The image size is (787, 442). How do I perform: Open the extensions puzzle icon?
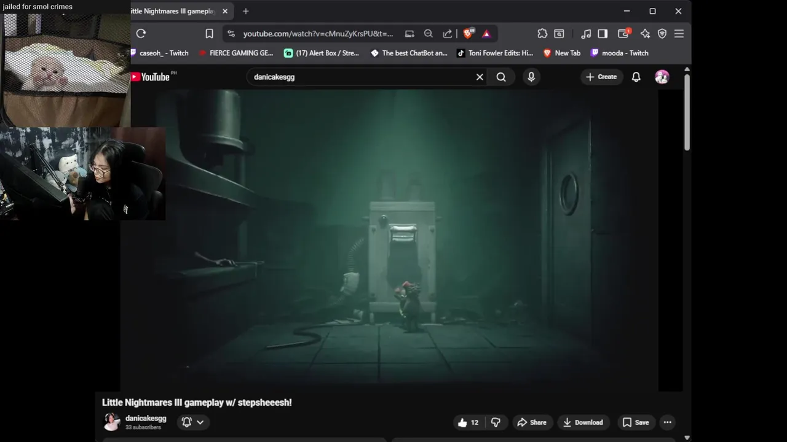(x=542, y=34)
